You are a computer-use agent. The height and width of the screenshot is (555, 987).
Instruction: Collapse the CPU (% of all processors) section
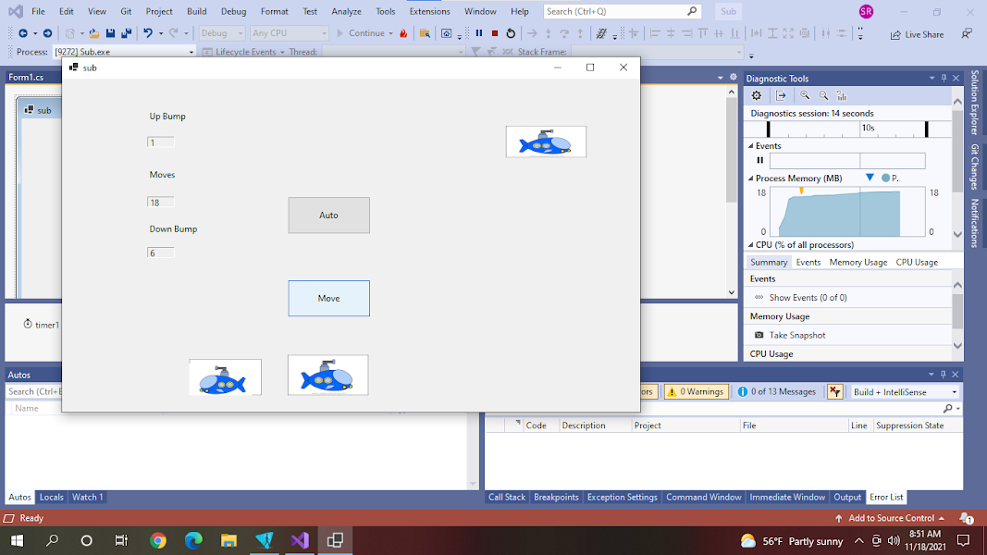[x=751, y=245]
